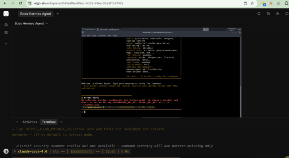Click the Orgo logo icon

point(6,14)
